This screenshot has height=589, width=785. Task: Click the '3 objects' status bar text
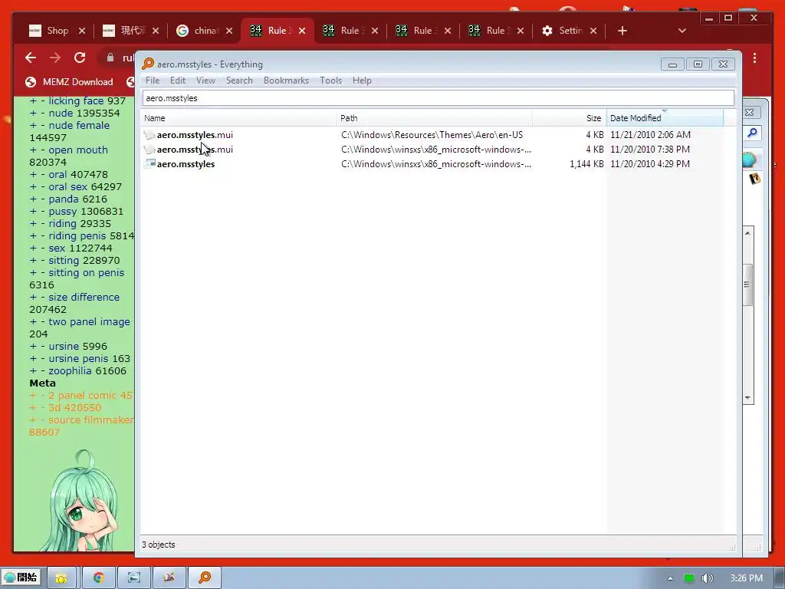pyautogui.click(x=158, y=545)
